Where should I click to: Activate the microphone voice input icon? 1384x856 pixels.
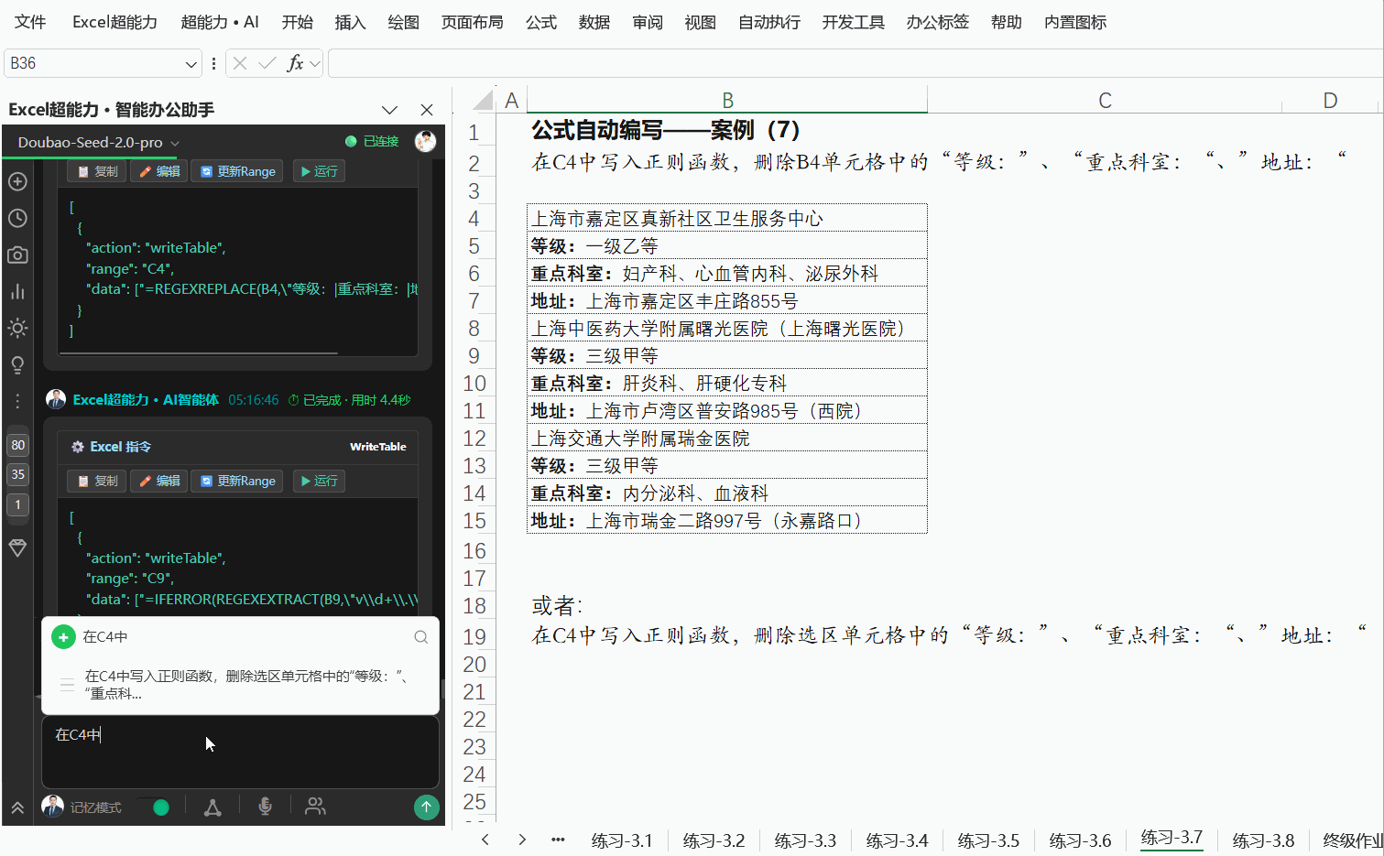click(x=265, y=807)
